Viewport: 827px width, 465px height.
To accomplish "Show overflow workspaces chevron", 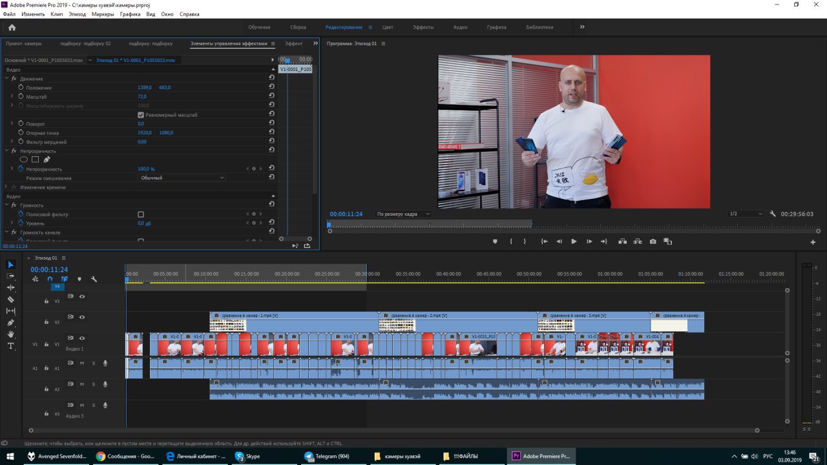I will click(x=582, y=27).
